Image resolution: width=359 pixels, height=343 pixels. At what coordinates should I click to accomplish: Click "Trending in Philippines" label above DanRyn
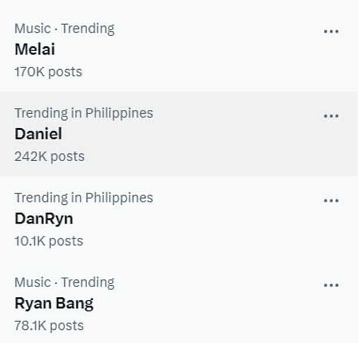(x=84, y=198)
